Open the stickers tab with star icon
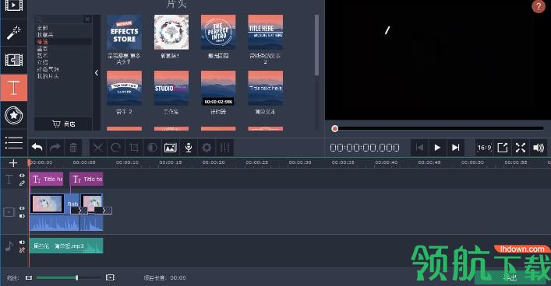 coord(14,115)
